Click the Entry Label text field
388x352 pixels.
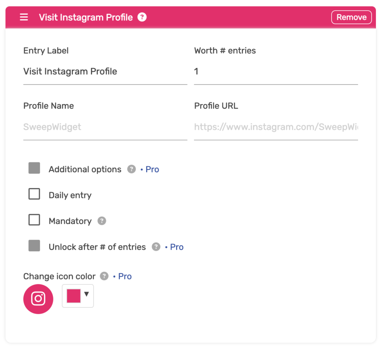(105, 72)
